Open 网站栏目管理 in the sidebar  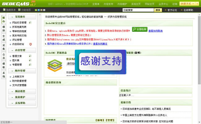pyautogui.click(x=19, y=23)
